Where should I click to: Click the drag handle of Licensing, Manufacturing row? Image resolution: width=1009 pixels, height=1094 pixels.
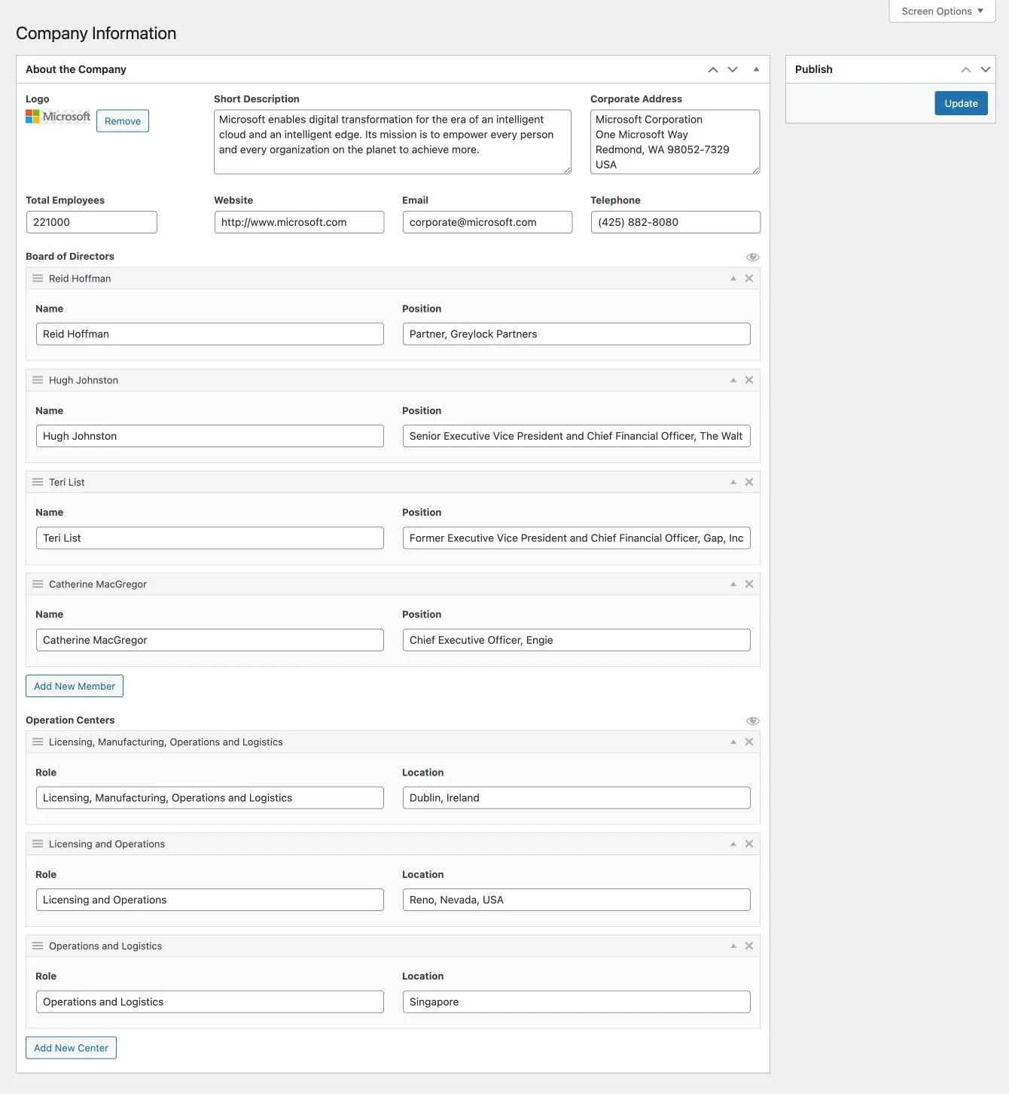pyautogui.click(x=38, y=742)
